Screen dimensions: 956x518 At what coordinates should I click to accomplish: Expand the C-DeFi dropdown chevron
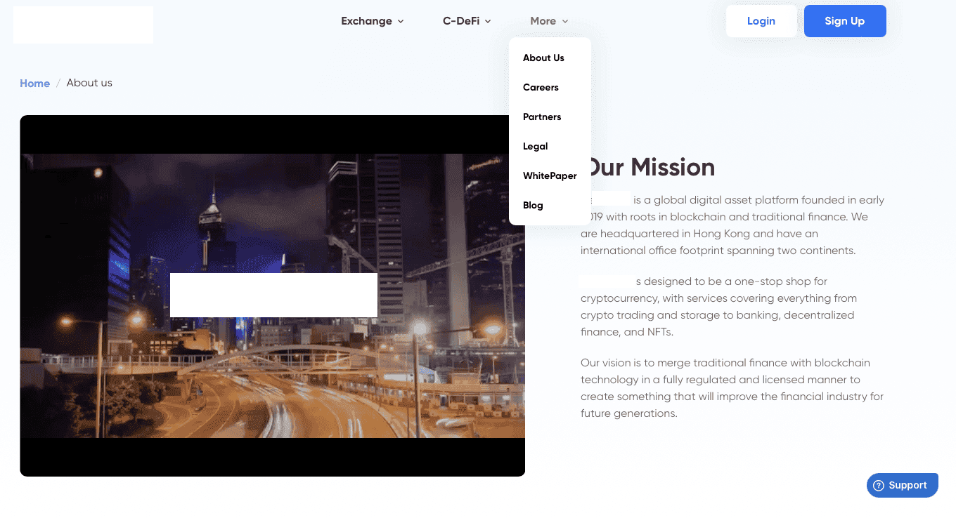(488, 22)
